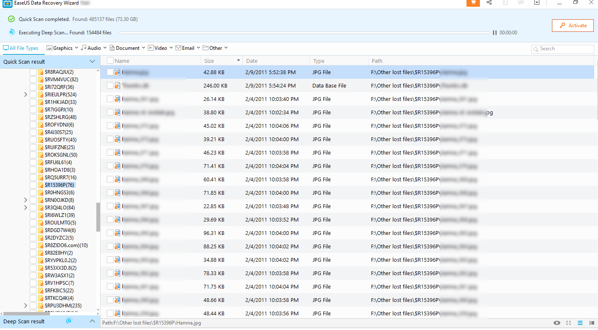This screenshot has height=330, width=598.
Task: Click the magnifier icon in search box
Action: pos(536,49)
